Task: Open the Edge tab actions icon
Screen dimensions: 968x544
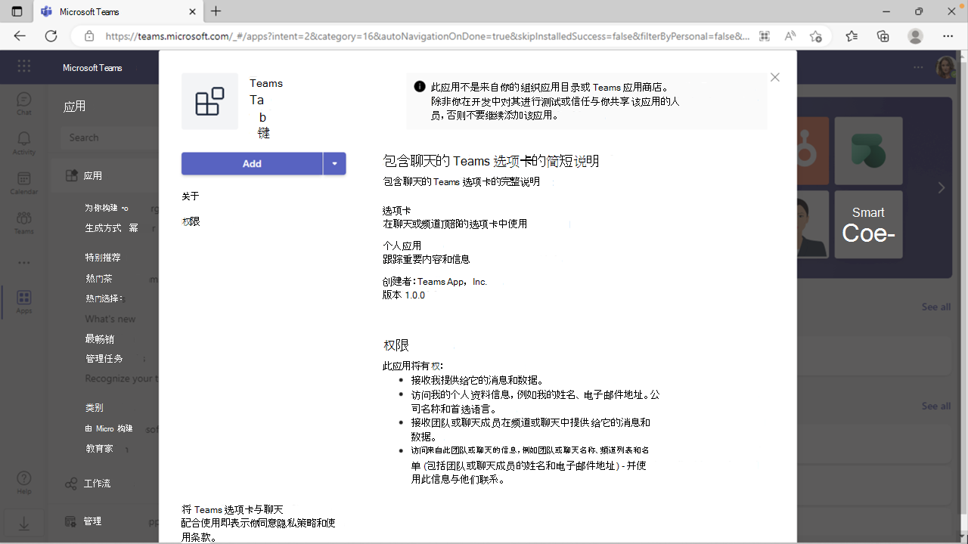Action: (x=17, y=11)
